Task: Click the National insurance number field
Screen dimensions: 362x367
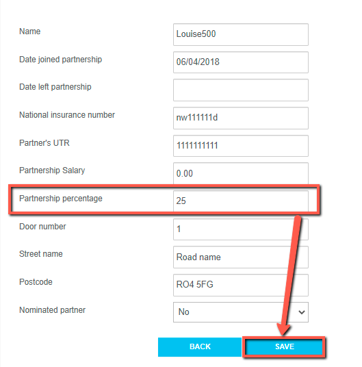Action: (x=241, y=118)
